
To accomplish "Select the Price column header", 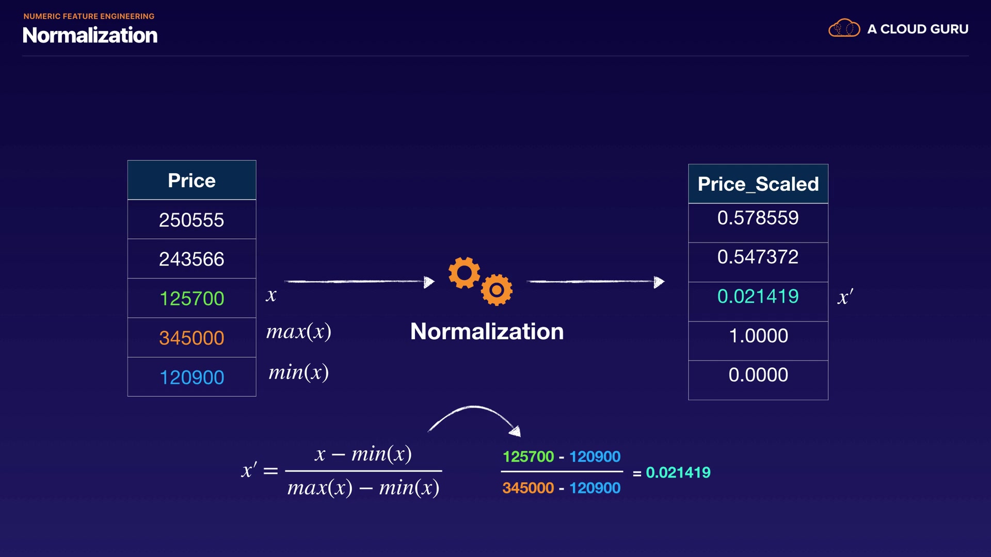I will pyautogui.click(x=191, y=181).
